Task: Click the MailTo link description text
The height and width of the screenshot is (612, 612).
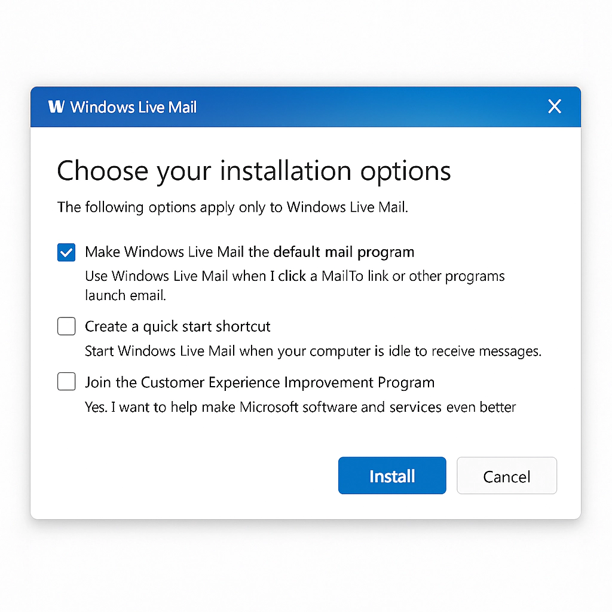Action: pyautogui.click(x=295, y=276)
